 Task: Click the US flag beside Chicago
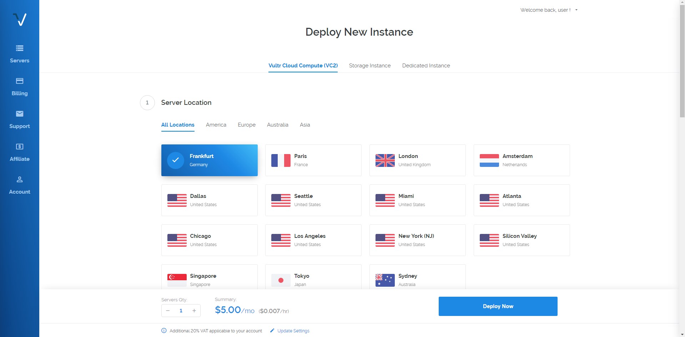coord(177,240)
